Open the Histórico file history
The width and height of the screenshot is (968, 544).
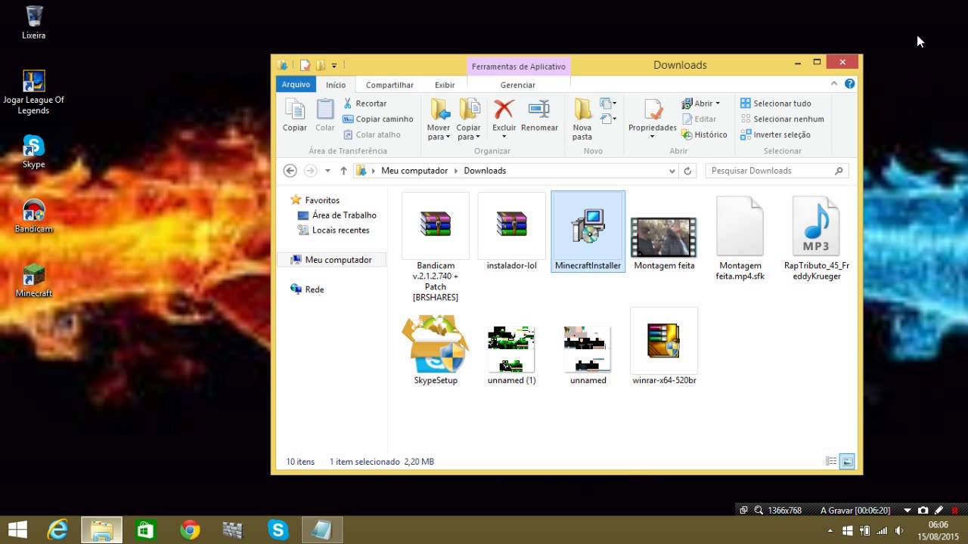point(704,134)
